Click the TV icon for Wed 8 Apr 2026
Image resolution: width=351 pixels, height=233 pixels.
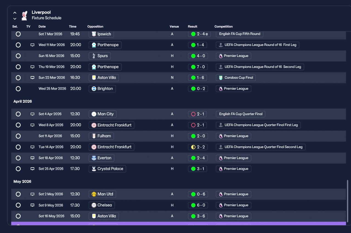tap(32, 125)
